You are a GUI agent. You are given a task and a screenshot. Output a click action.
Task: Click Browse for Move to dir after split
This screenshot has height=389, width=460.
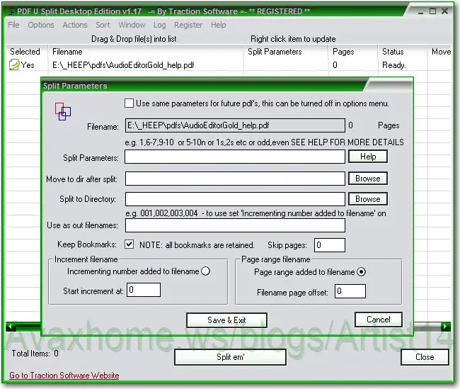[368, 179]
